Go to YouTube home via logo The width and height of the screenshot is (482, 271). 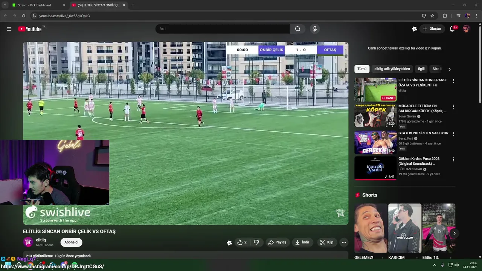(30, 29)
